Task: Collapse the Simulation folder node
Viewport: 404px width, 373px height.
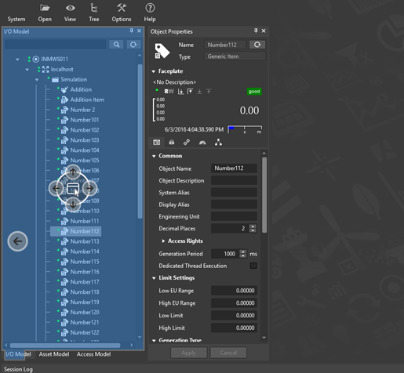Action: click(37, 80)
